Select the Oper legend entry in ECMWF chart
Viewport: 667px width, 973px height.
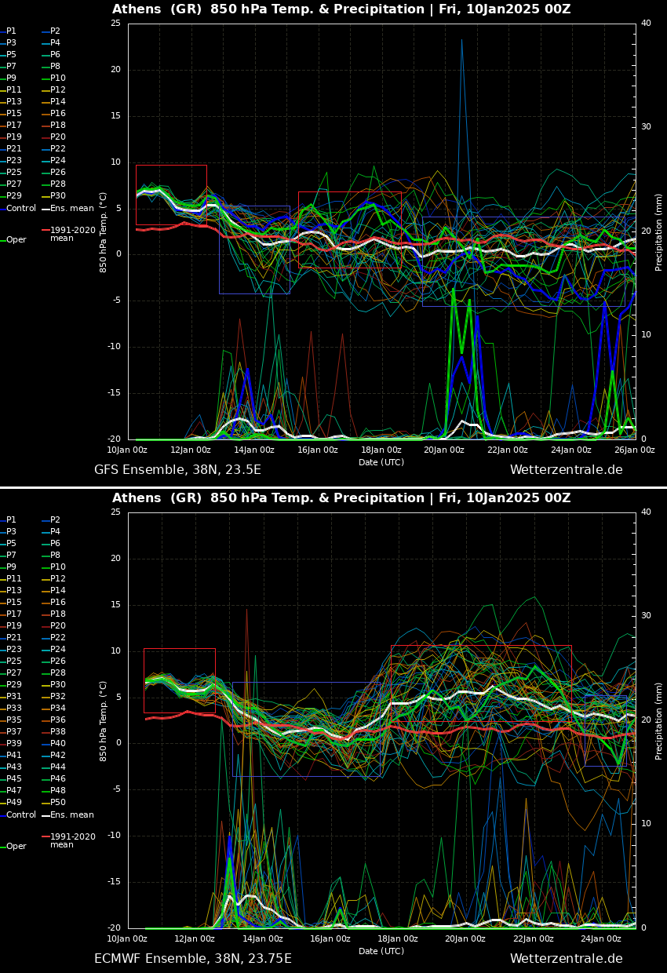click(16, 847)
